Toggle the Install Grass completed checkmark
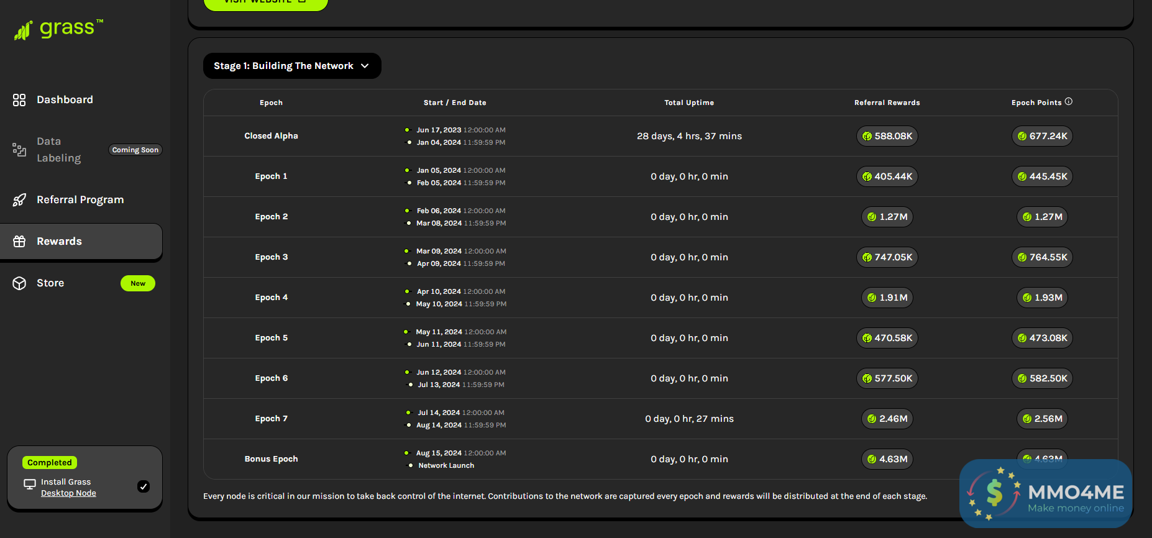Screen dimensions: 1152x538 point(144,486)
